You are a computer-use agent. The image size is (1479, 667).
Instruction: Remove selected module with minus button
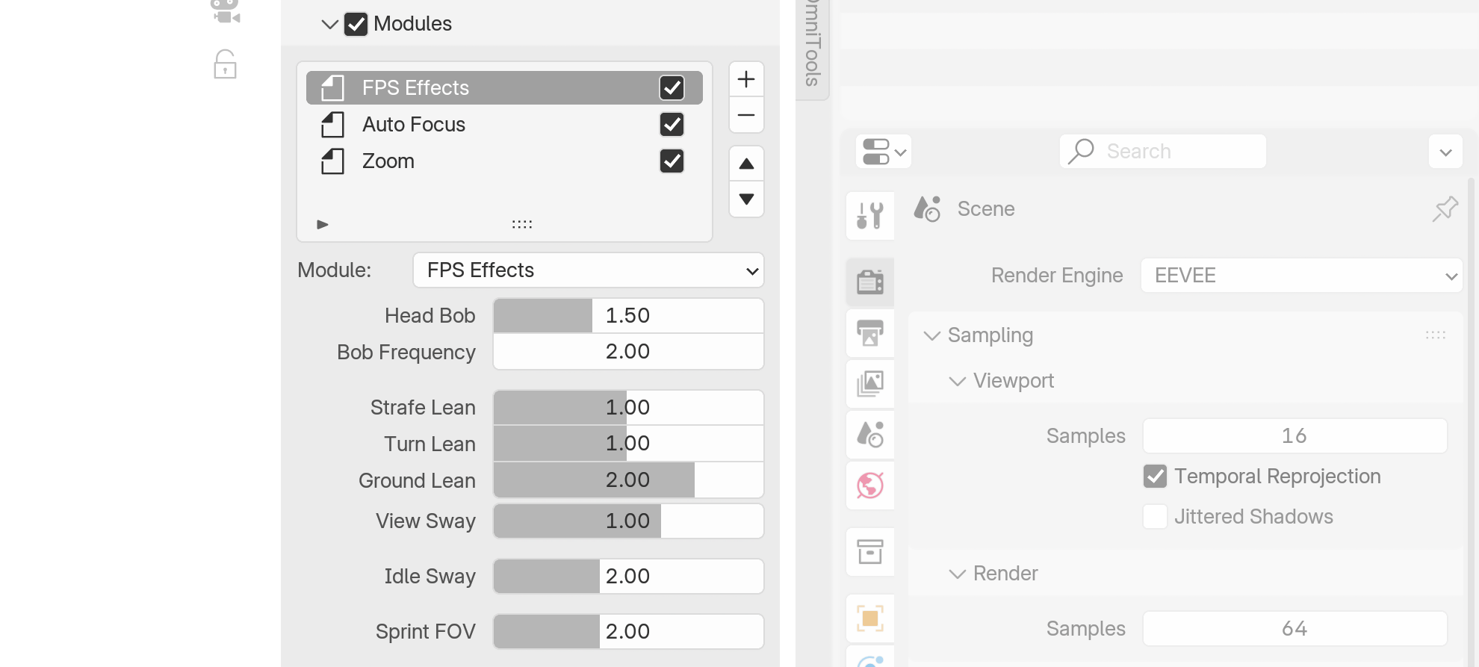click(x=745, y=116)
